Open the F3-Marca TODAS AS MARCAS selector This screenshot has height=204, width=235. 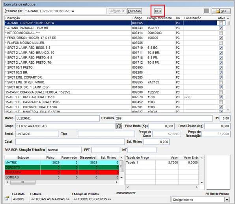click(x=50, y=199)
